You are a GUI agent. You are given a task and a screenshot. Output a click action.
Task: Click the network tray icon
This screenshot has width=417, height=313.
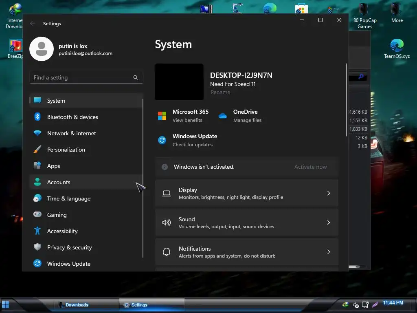[365, 305]
